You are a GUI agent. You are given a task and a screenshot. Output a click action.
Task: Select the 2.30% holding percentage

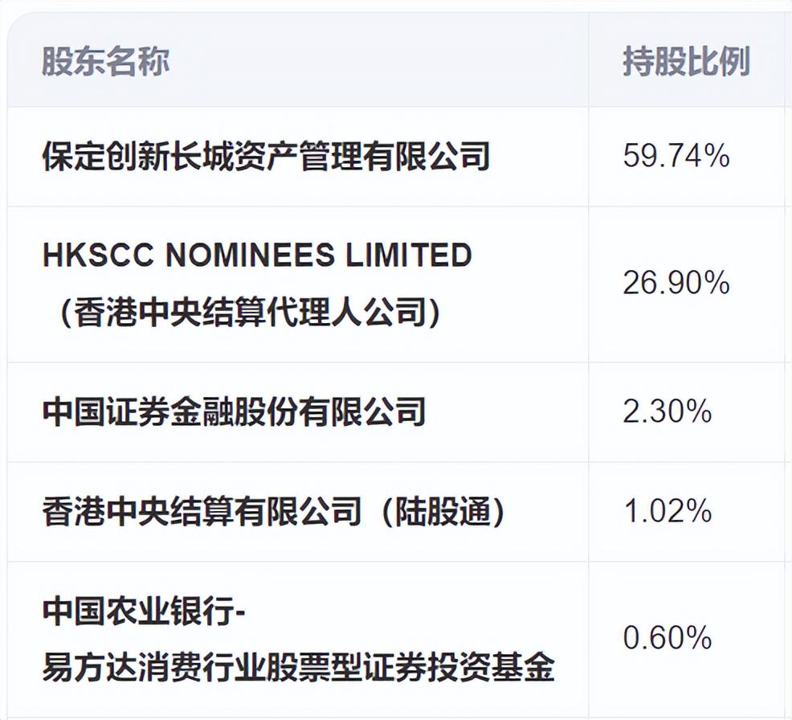coord(667,412)
